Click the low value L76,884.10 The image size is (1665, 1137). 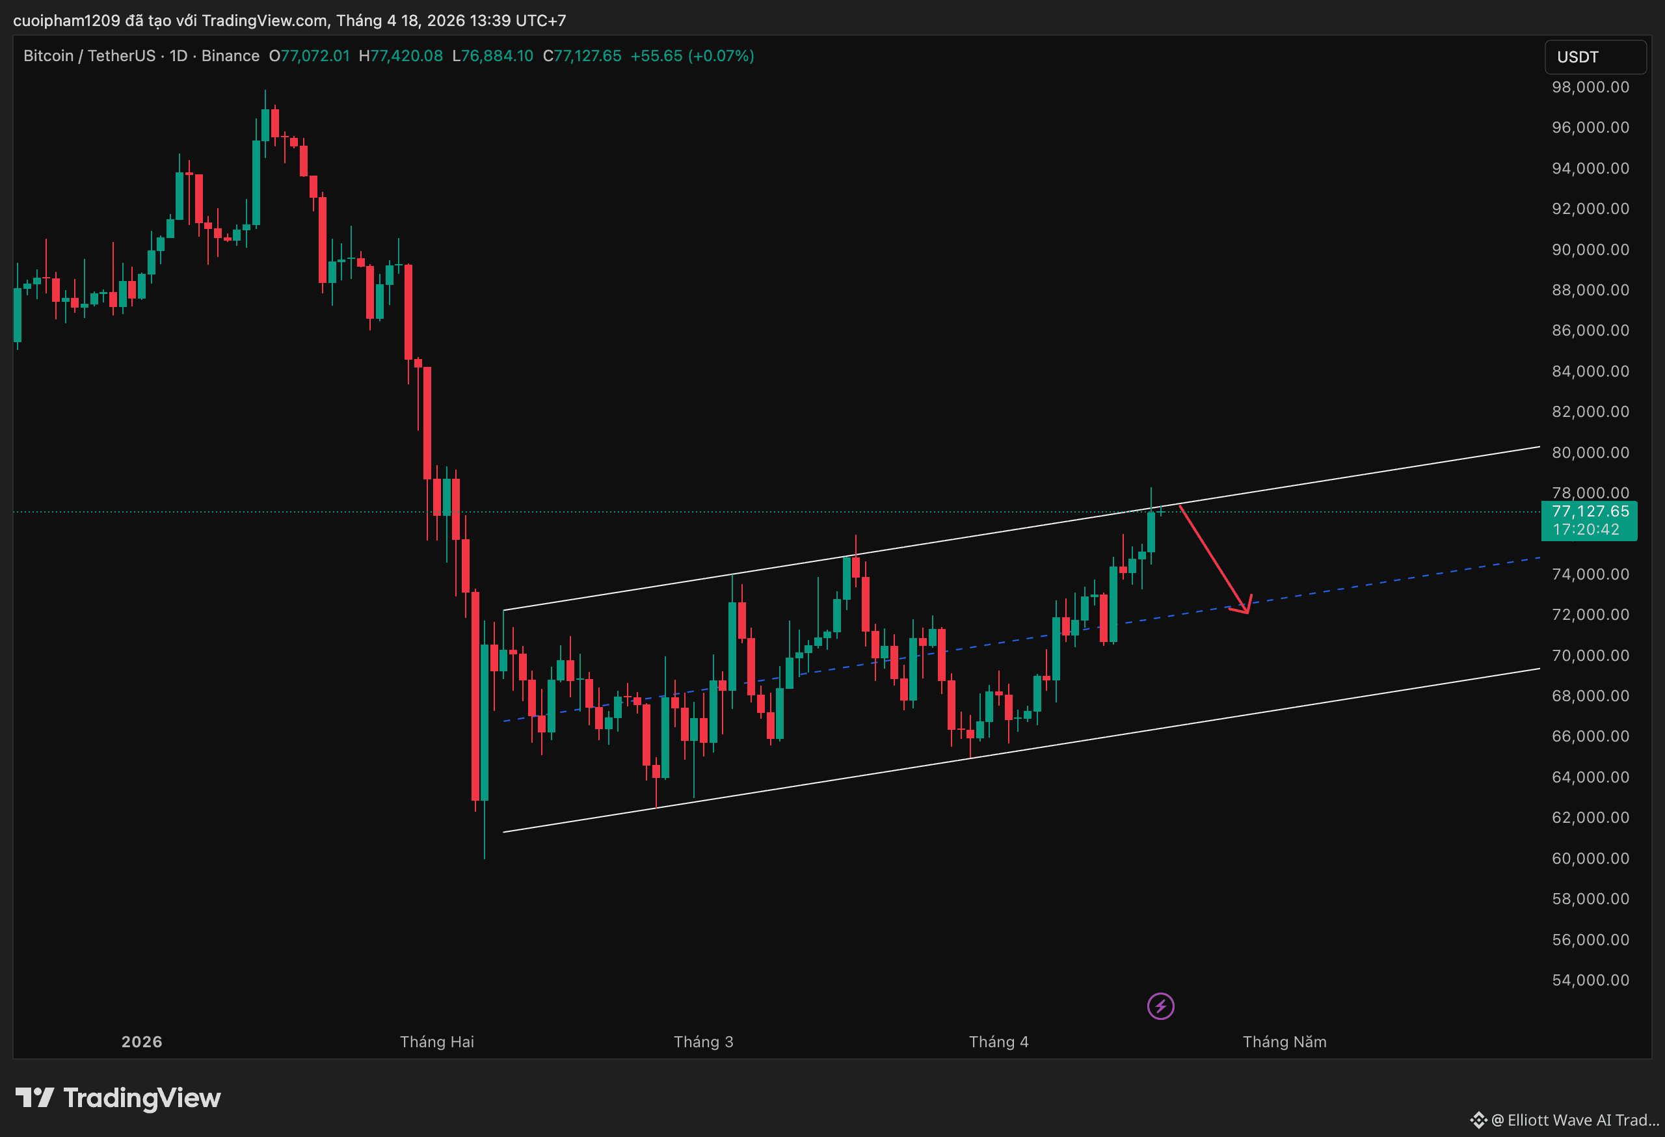click(493, 56)
